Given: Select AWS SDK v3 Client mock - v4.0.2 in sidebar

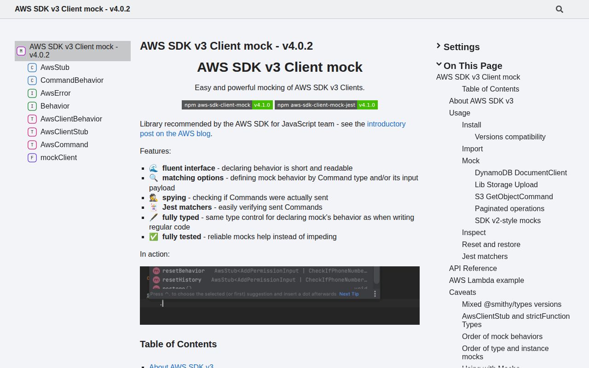Looking at the screenshot, I should [x=73, y=51].
